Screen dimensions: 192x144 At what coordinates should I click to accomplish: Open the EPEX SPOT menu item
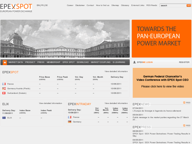(x=69, y=62)
